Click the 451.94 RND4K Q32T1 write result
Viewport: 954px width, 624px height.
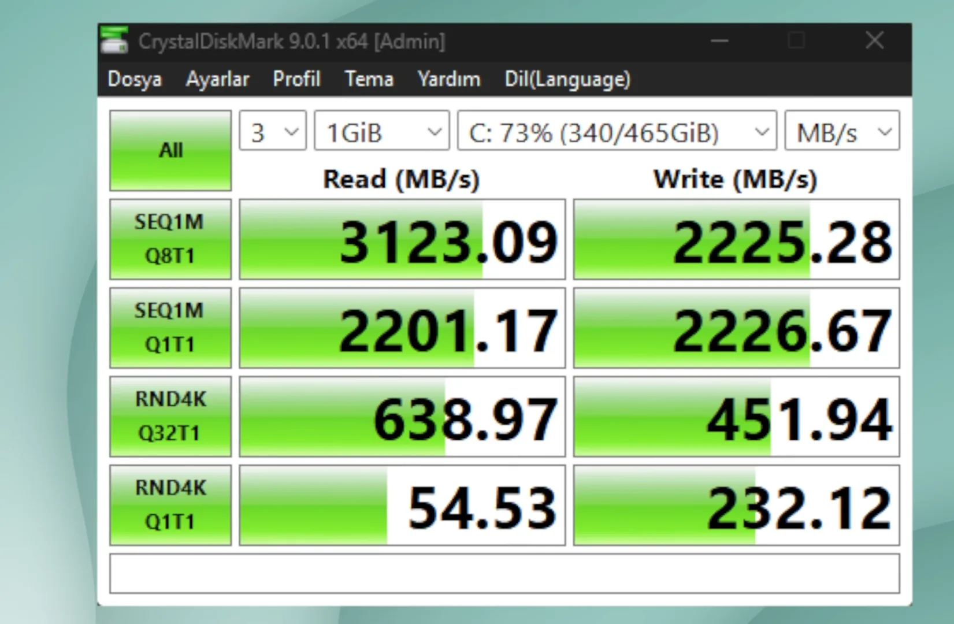pos(736,417)
